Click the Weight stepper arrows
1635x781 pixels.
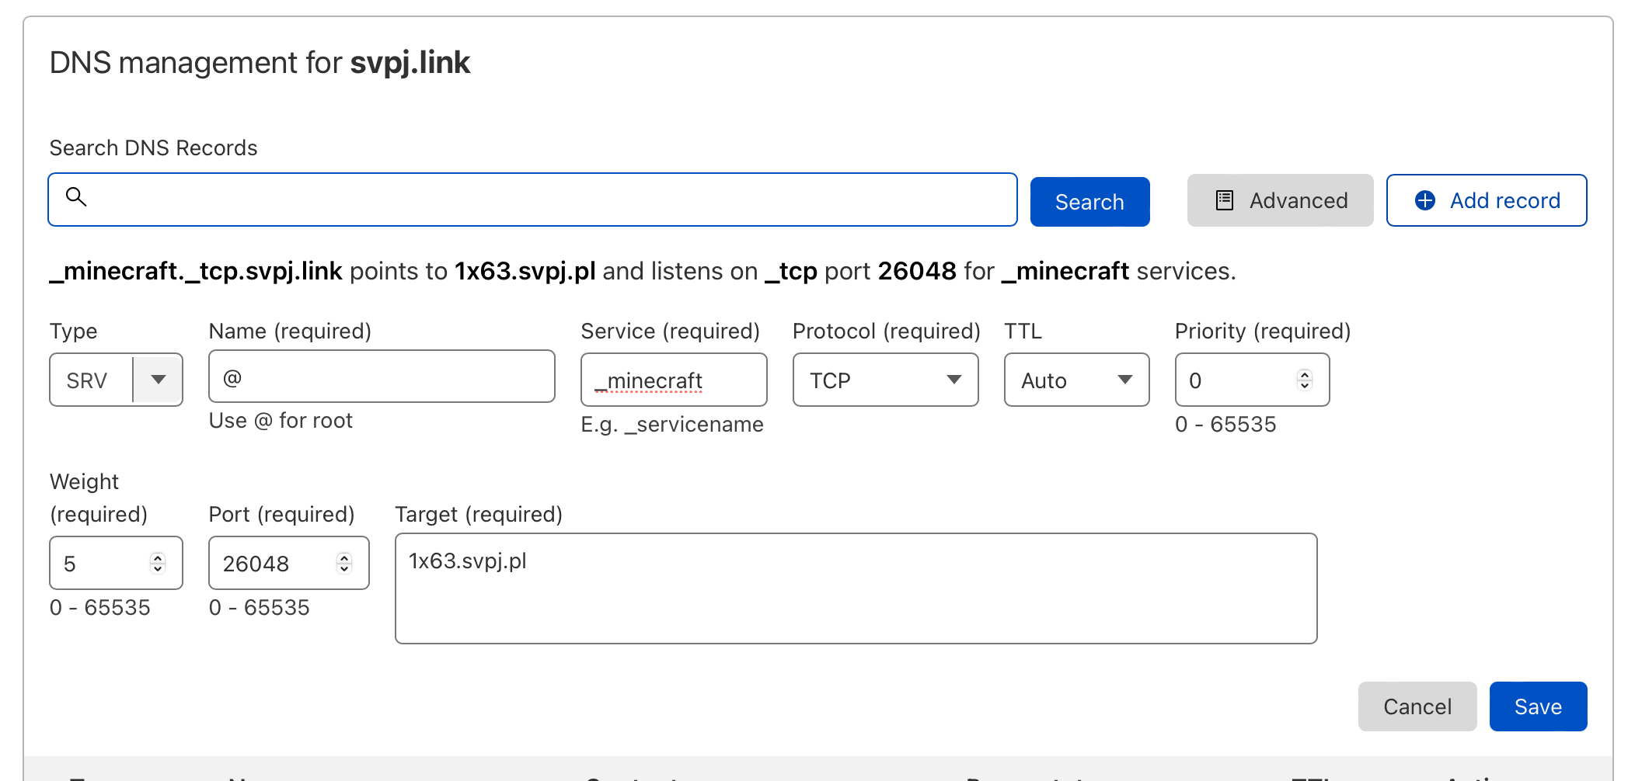coord(158,563)
